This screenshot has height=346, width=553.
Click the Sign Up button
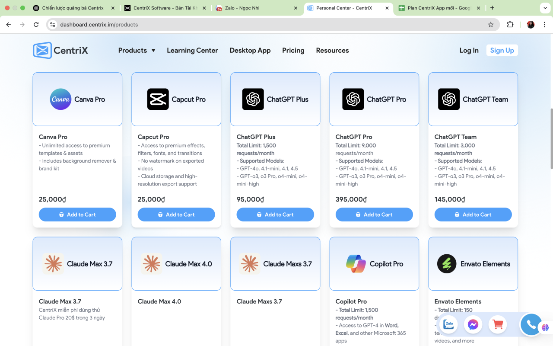pos(502,51)
